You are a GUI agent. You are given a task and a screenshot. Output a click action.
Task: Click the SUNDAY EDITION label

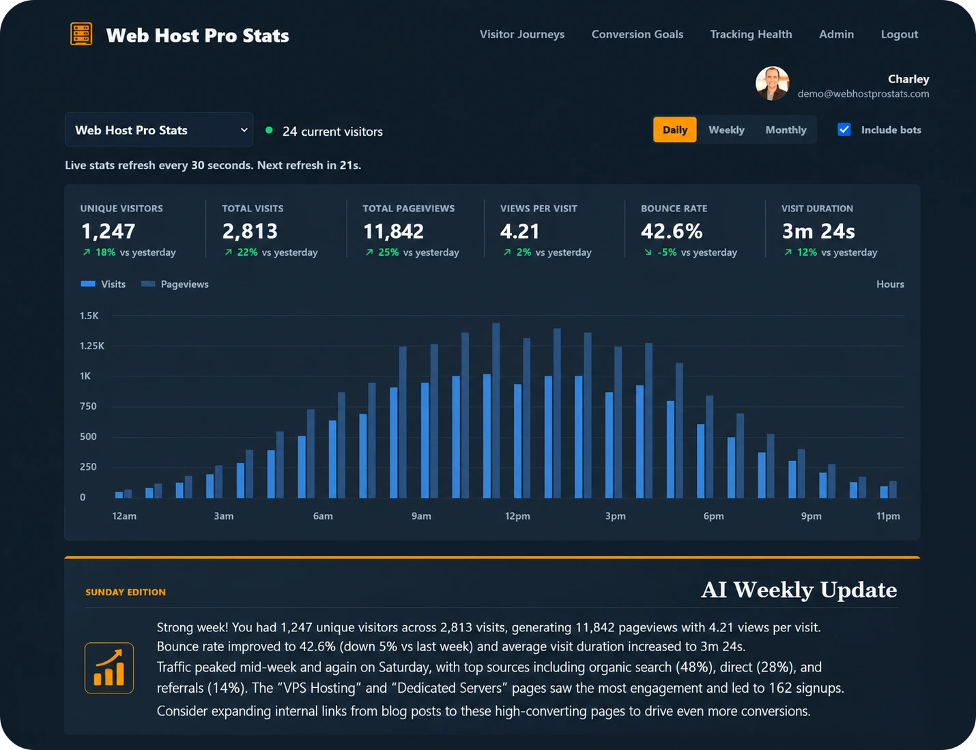(126, 592)
